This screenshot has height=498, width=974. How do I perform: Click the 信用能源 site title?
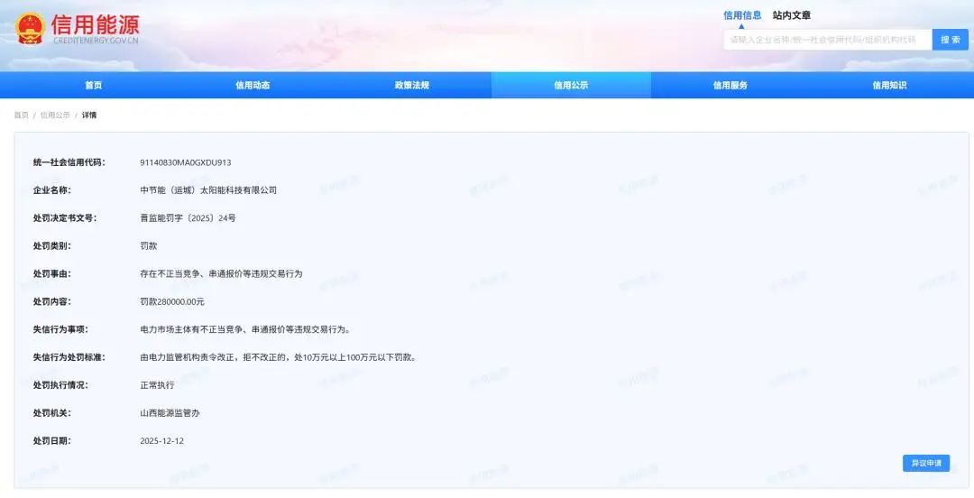click(96, 24)
